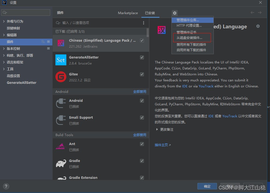The height and width of the screenshot is (193, 270).
Task: Switch to the Marketplace tab
Action: coord(128,13)
